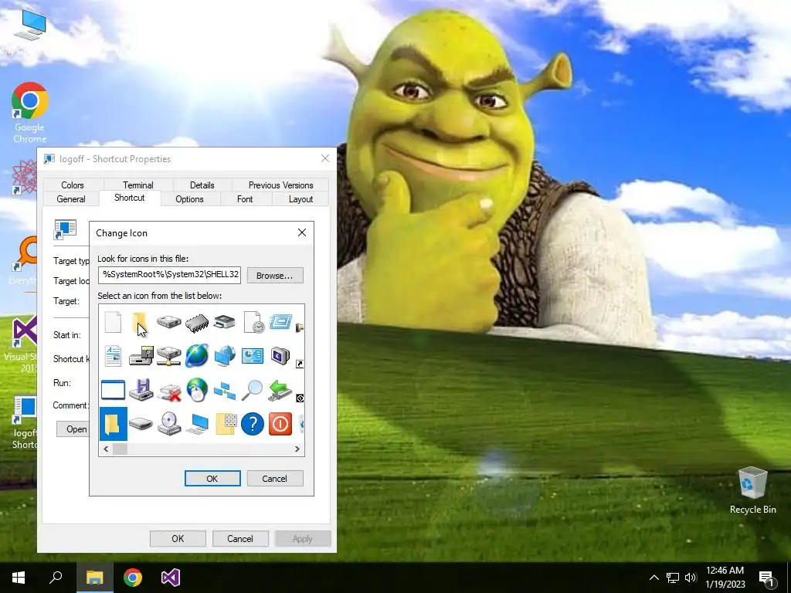Select the Shortcut tab
This screenshot has width=791, height=593.
click(130, 198)
